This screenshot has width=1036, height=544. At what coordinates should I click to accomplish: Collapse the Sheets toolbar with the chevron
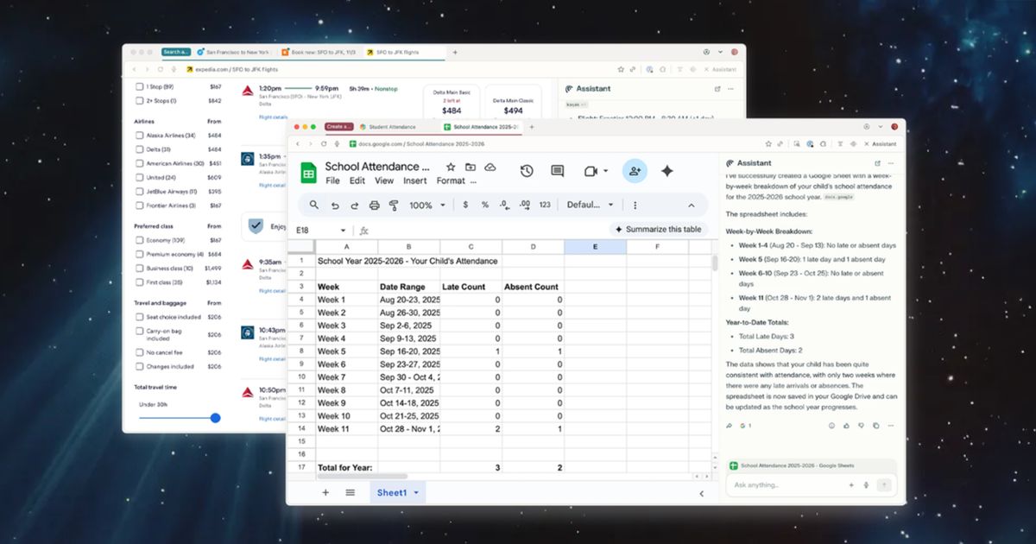(691, 206)
